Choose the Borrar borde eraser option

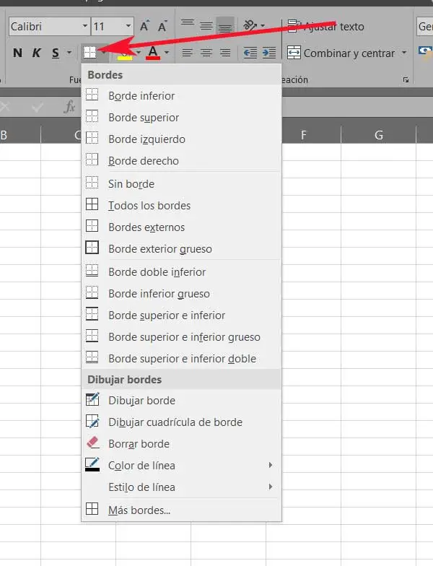[x=139, y=444]
